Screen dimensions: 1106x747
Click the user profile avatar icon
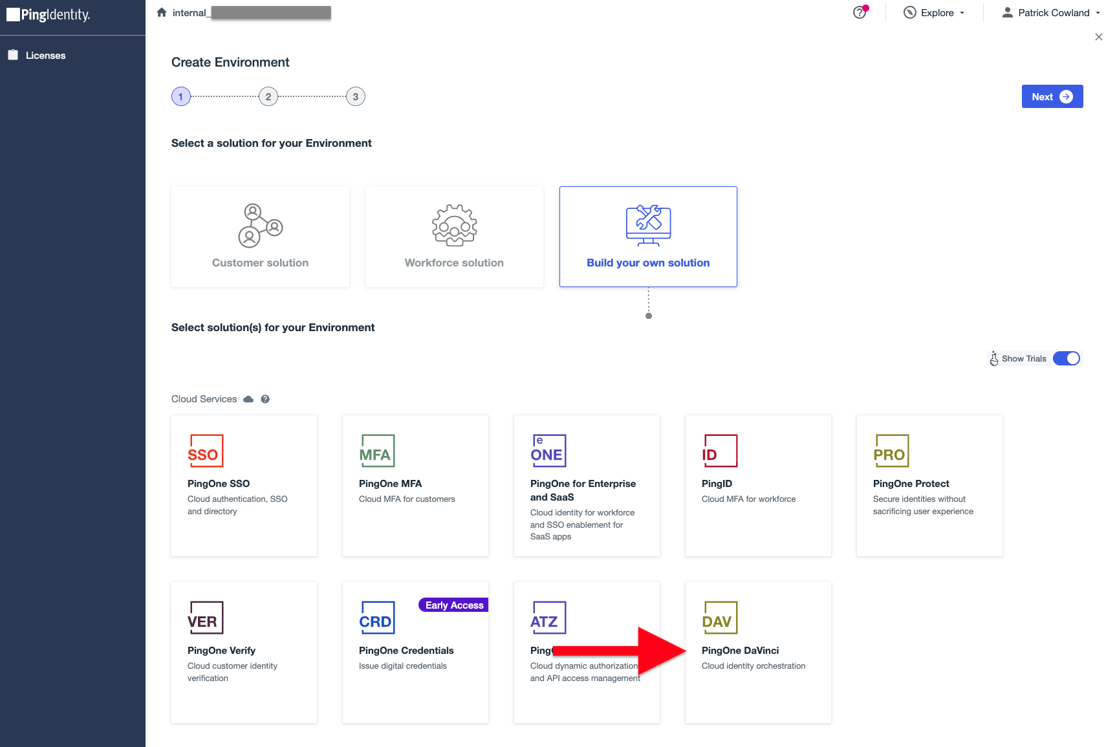1007,12
